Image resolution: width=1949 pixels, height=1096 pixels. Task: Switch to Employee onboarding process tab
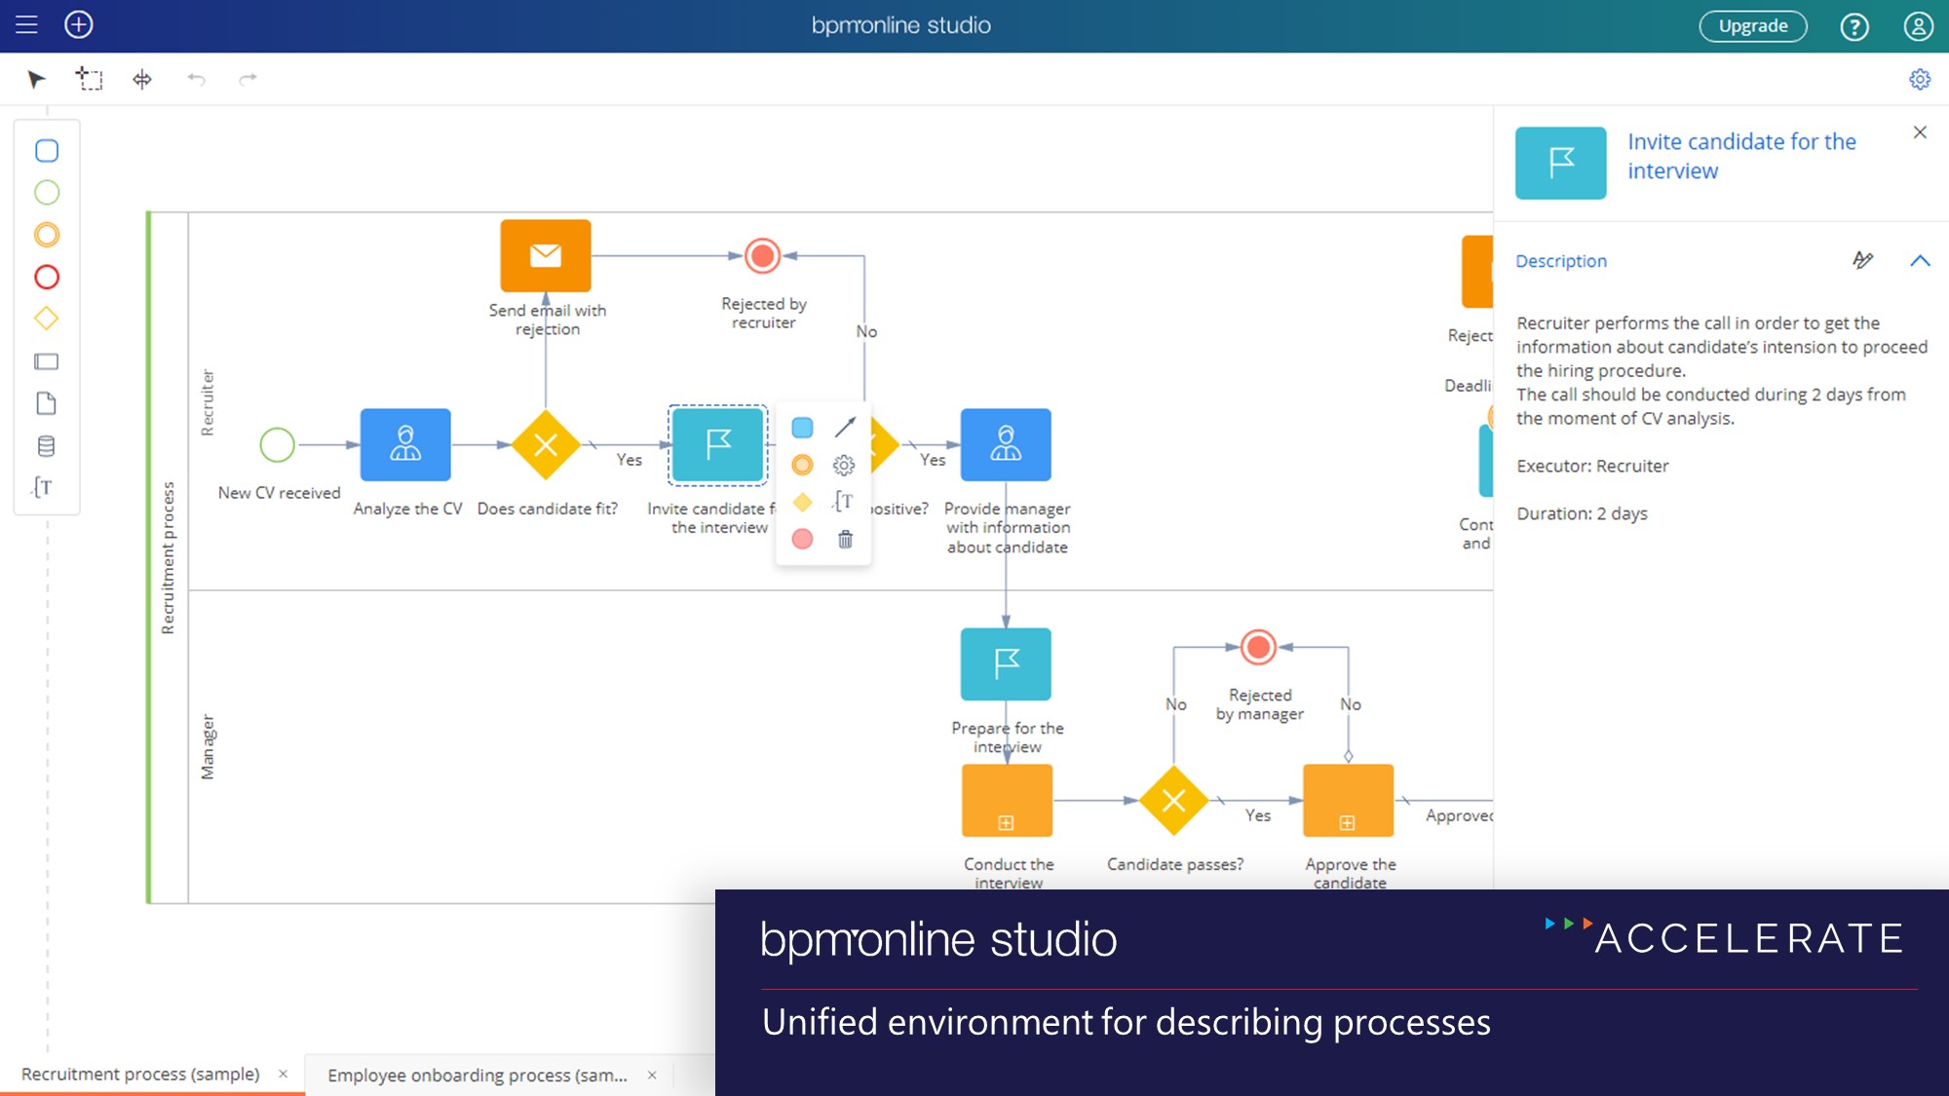point(477,1075)
